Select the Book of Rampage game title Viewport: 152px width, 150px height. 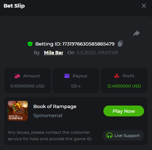point(55,107)
